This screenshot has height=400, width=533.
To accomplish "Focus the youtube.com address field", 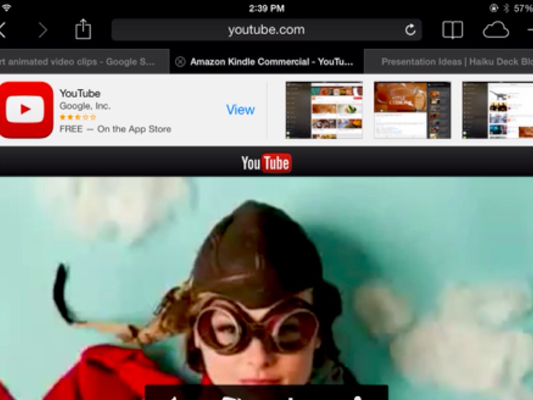I will [265, 30].
